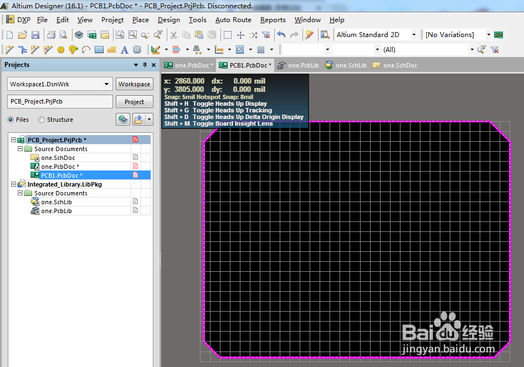Open print preview
Viewport: 524px width, 367px height.
[x=64, y=35]
